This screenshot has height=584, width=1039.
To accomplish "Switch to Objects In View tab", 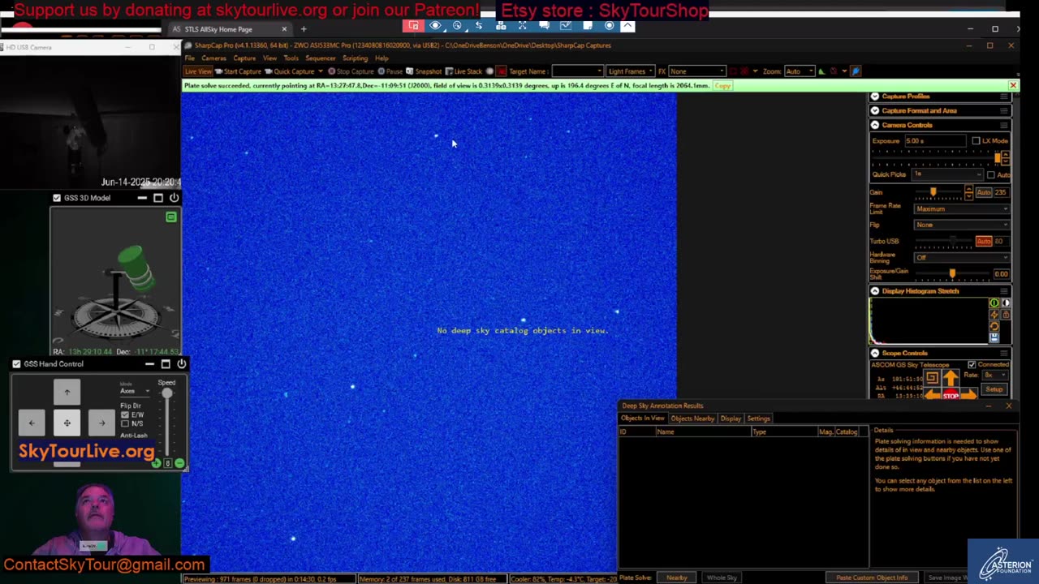I will pos(643,419).
